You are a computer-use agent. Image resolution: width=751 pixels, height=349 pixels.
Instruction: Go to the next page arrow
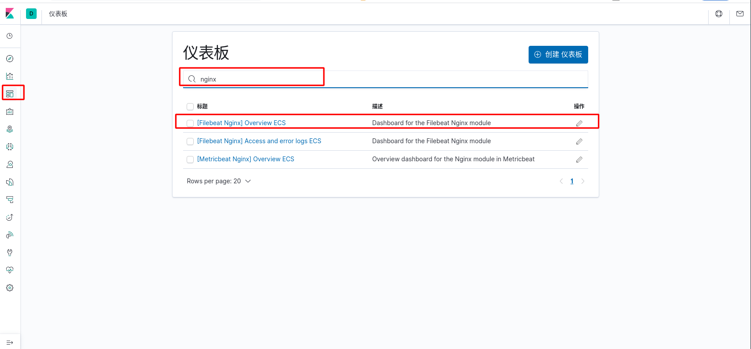[x=583, y=181]
